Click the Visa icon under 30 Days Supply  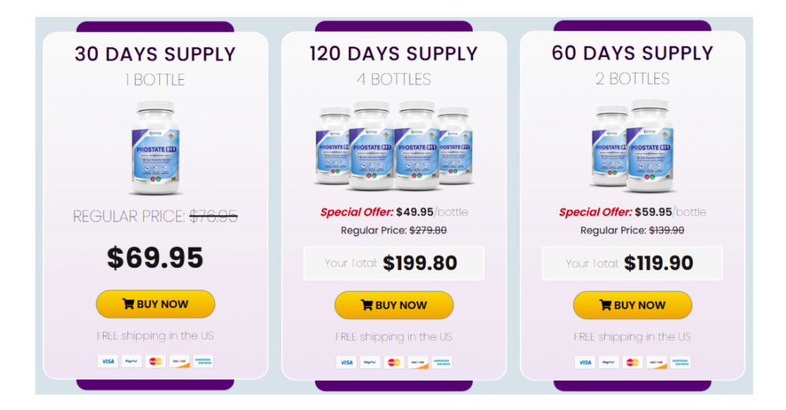[107, 361]
